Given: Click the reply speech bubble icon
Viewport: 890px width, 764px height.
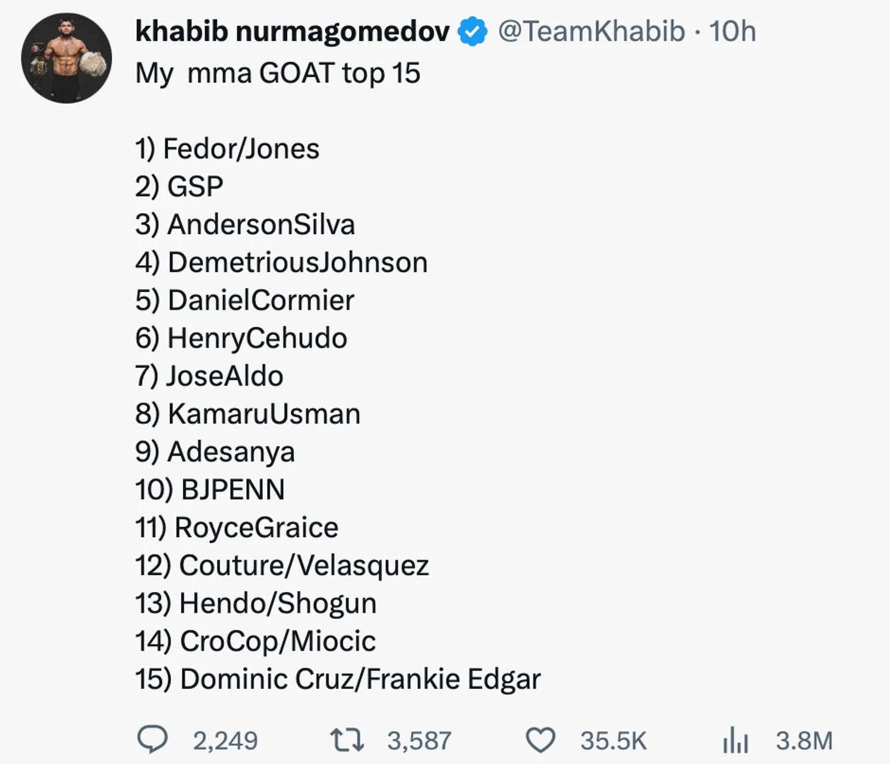Looking at the screenshot, I should (152, 739).
